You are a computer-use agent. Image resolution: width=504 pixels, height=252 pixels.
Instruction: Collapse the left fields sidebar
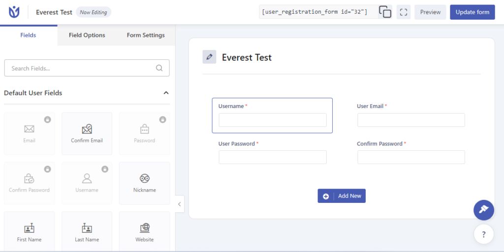[x=179, y=204]
